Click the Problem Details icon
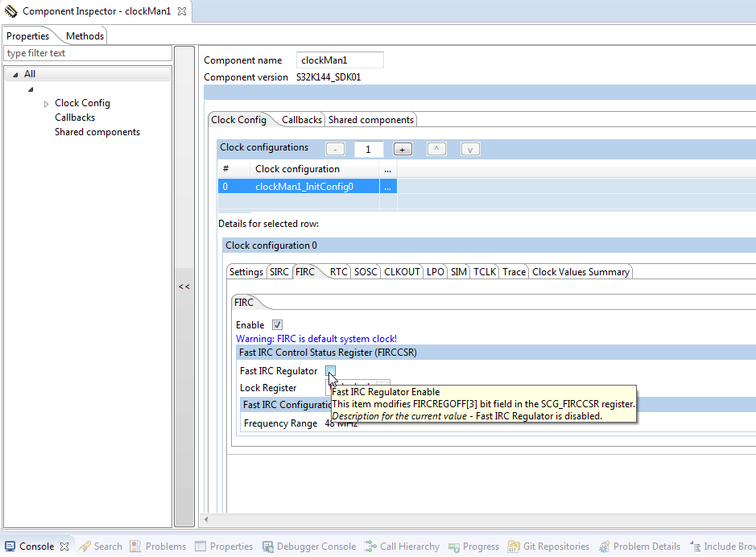The image size is (756, 557). pos(604,547)
